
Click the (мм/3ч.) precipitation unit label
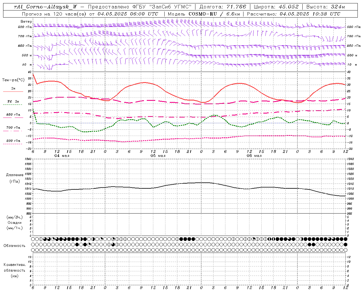point(15,217)
